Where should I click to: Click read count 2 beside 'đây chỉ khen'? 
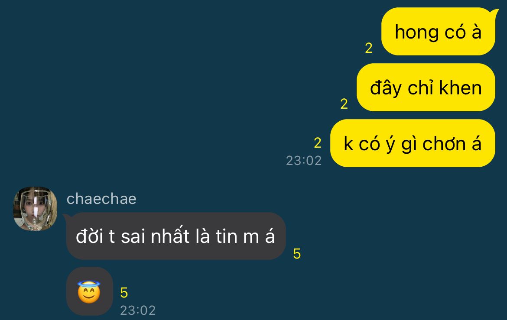click(344, 104)
